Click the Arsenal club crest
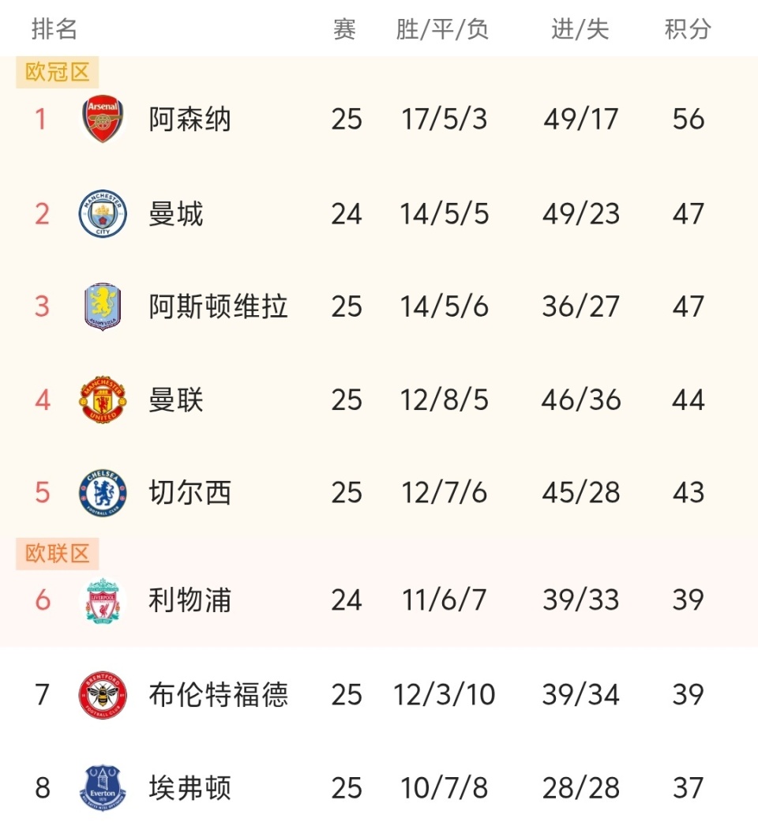The width and height of the screenshot is (758, 834). click(x=103, y=120)
